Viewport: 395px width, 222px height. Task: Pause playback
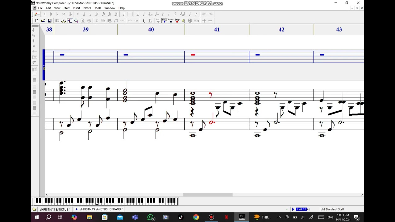pos(171,21)
